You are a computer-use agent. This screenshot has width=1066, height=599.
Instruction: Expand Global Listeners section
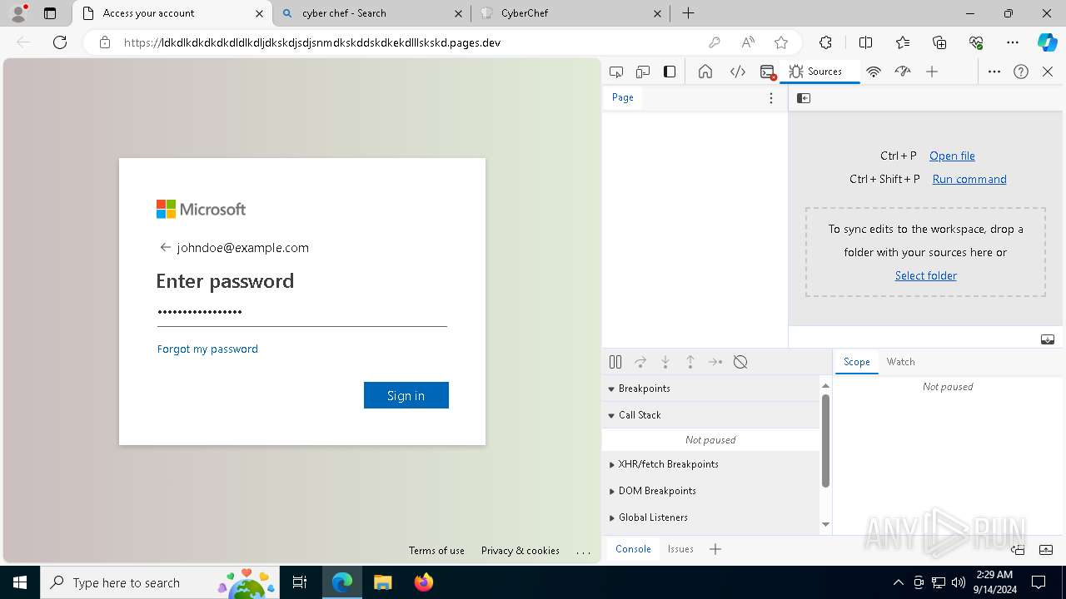[x=710, y=517]
